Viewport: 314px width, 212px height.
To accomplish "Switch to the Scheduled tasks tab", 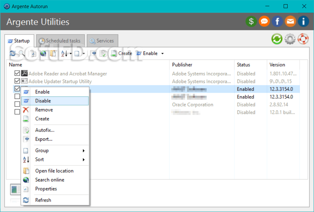I will 60,41.
